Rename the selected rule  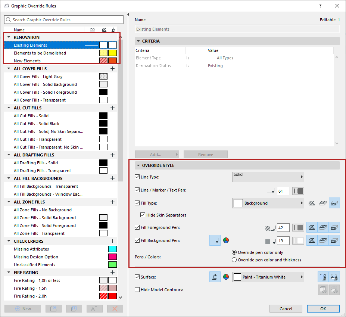point(94,309)
